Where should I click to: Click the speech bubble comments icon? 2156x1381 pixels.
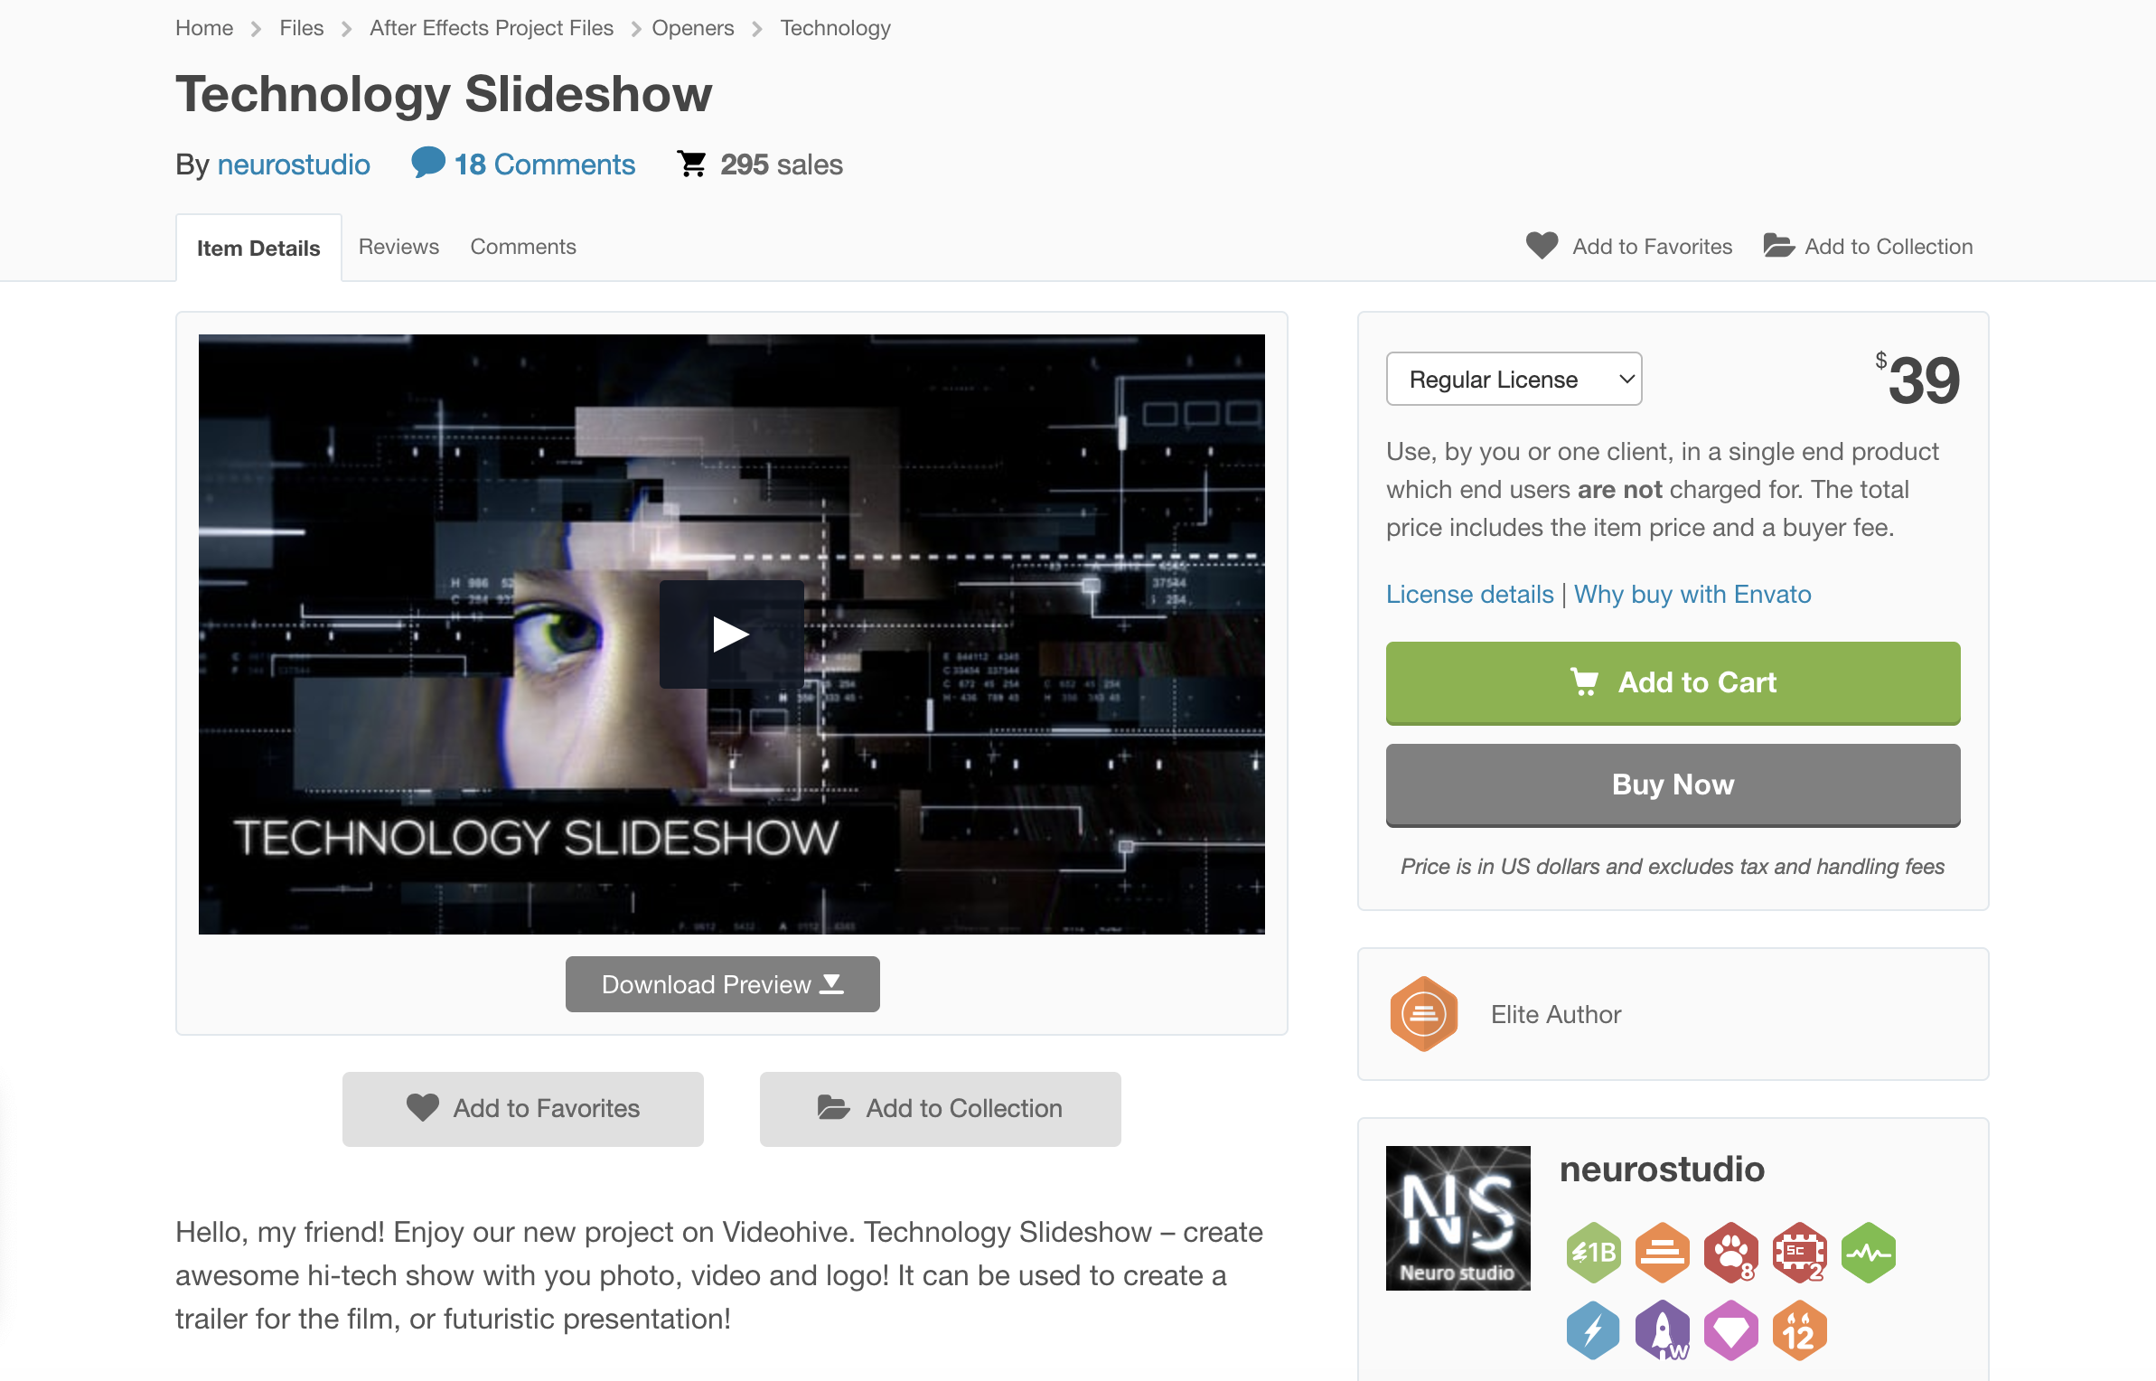(427, 163)
